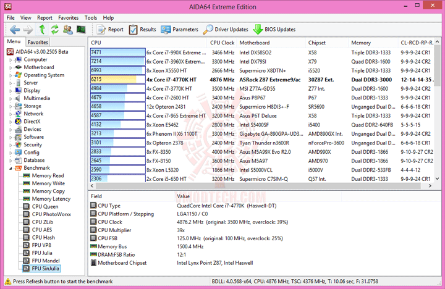
Task: Select the FPU VP8 benchmark
Action: point(37,245)
